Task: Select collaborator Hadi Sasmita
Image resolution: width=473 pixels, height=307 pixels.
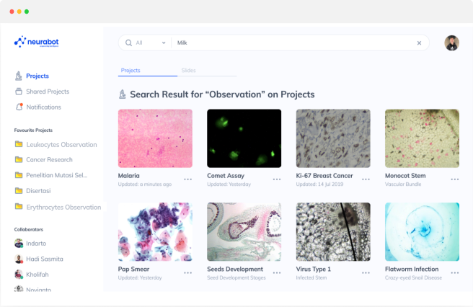Action: coord(45,259)
